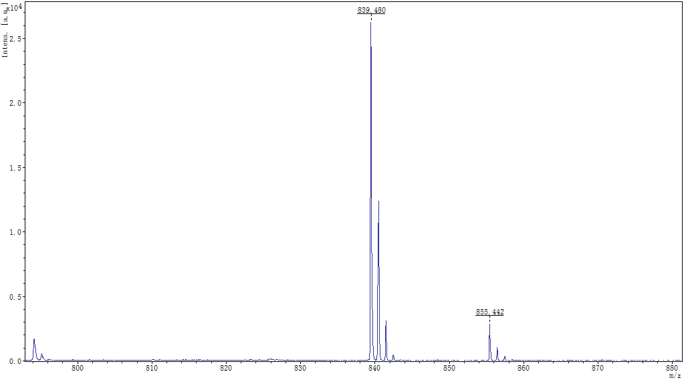The image size is (684, 380).
Task: Click the x-axis tick label 870
Action: (598, 368)
